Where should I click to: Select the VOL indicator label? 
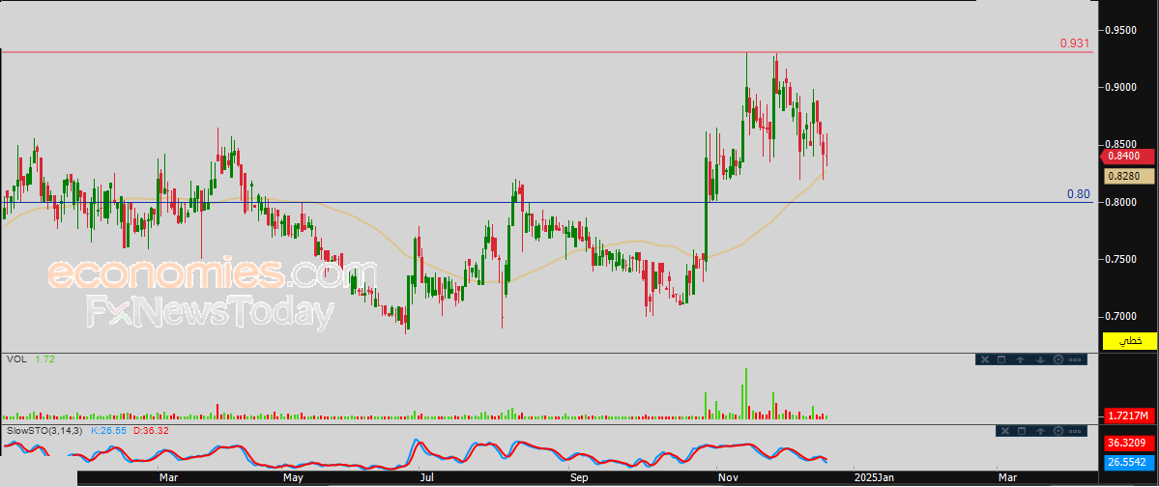click(14, 359)
